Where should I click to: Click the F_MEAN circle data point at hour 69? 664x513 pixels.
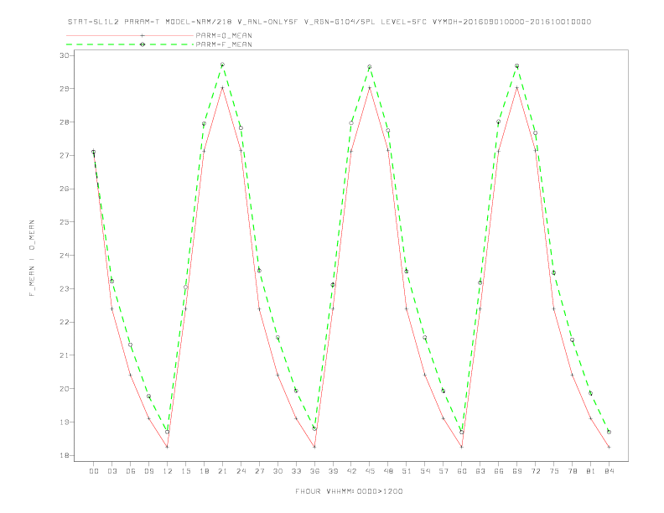(x=517, y=66)
